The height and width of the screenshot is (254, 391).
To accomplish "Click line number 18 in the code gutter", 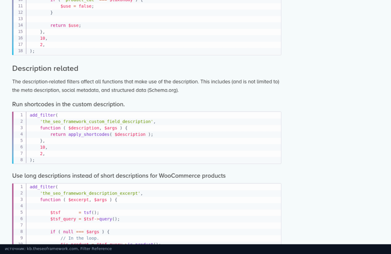I will point(21,51).
